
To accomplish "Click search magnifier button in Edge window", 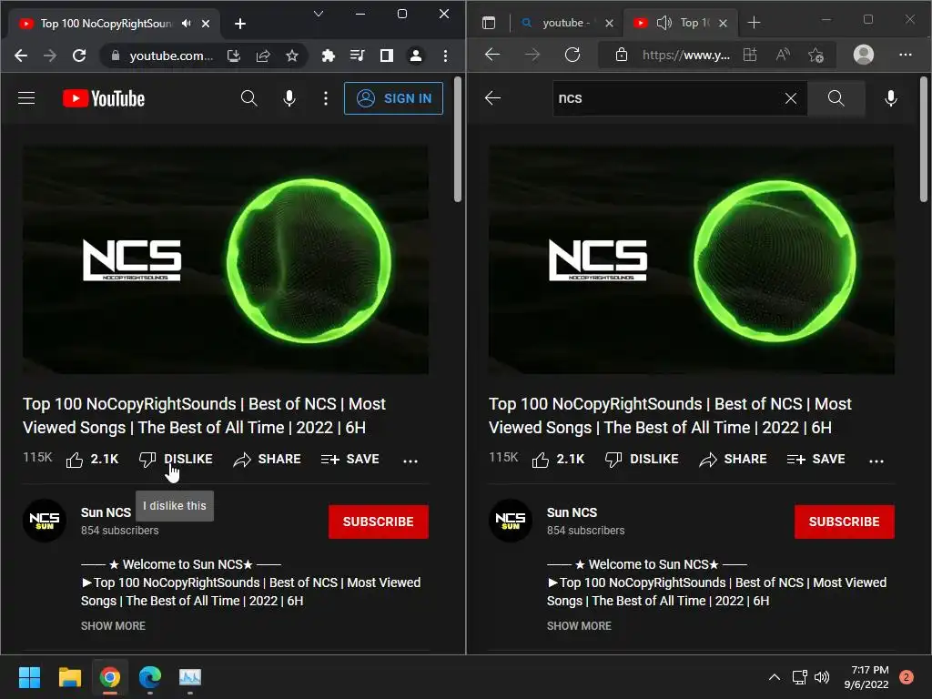I will click(836, 98).
